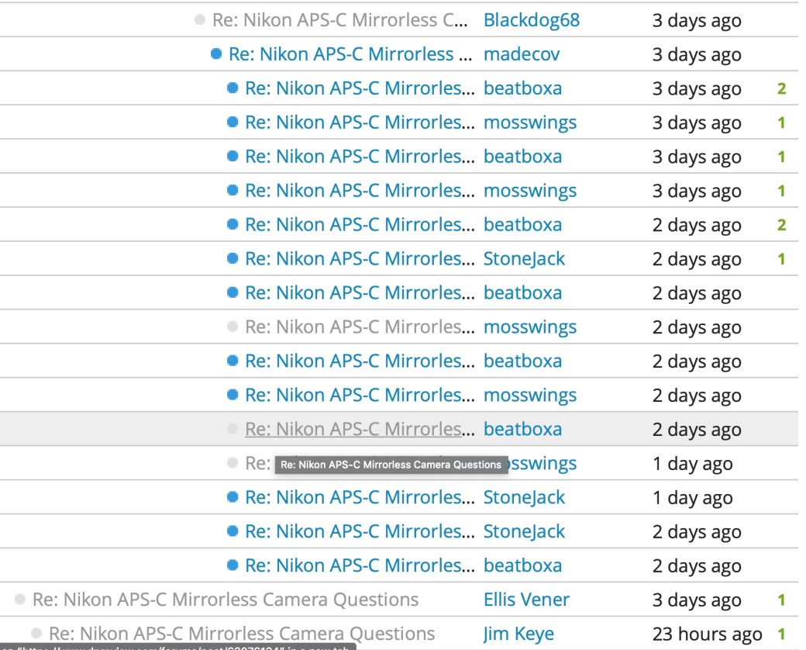This screenshot has height=650, width=806.
Task: Open Ellis Vener's Nikon APS-C reply title
Action: [x=226, y=600]
